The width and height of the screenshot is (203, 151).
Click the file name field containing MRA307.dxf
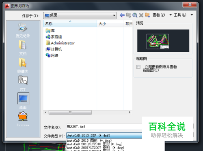[x=104, y=127]
